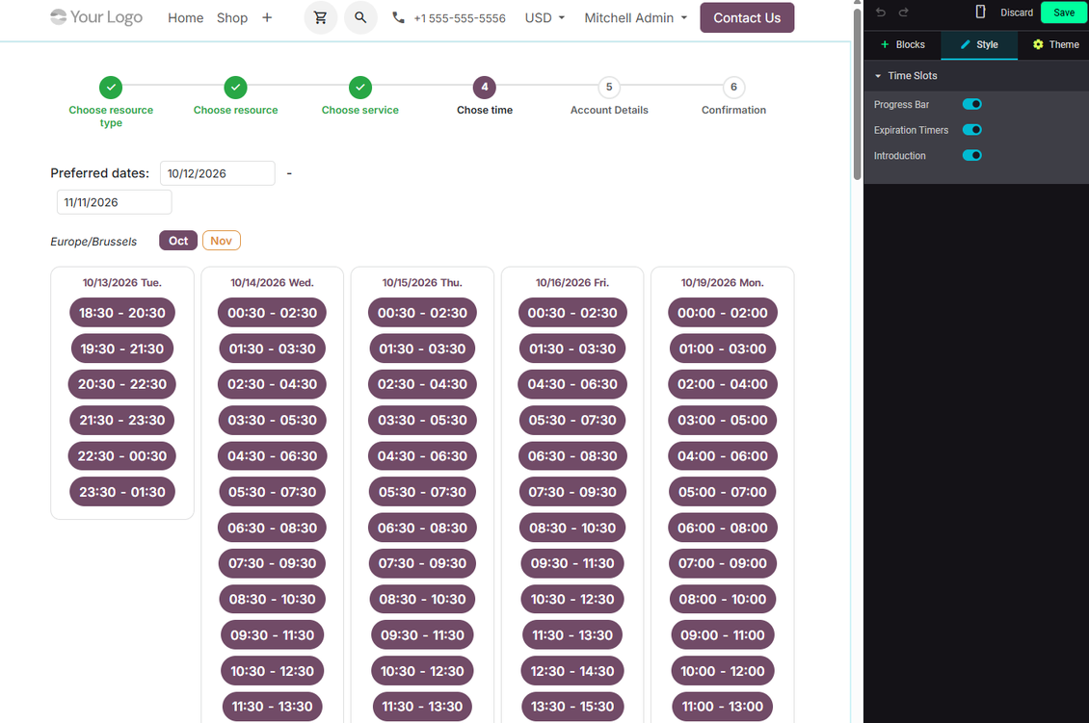The width and height of the screenshot is (1089, 723).
Task: Choose Tuesday 23:30 - 01:30 slot
Action: click(x=122, y=492)
